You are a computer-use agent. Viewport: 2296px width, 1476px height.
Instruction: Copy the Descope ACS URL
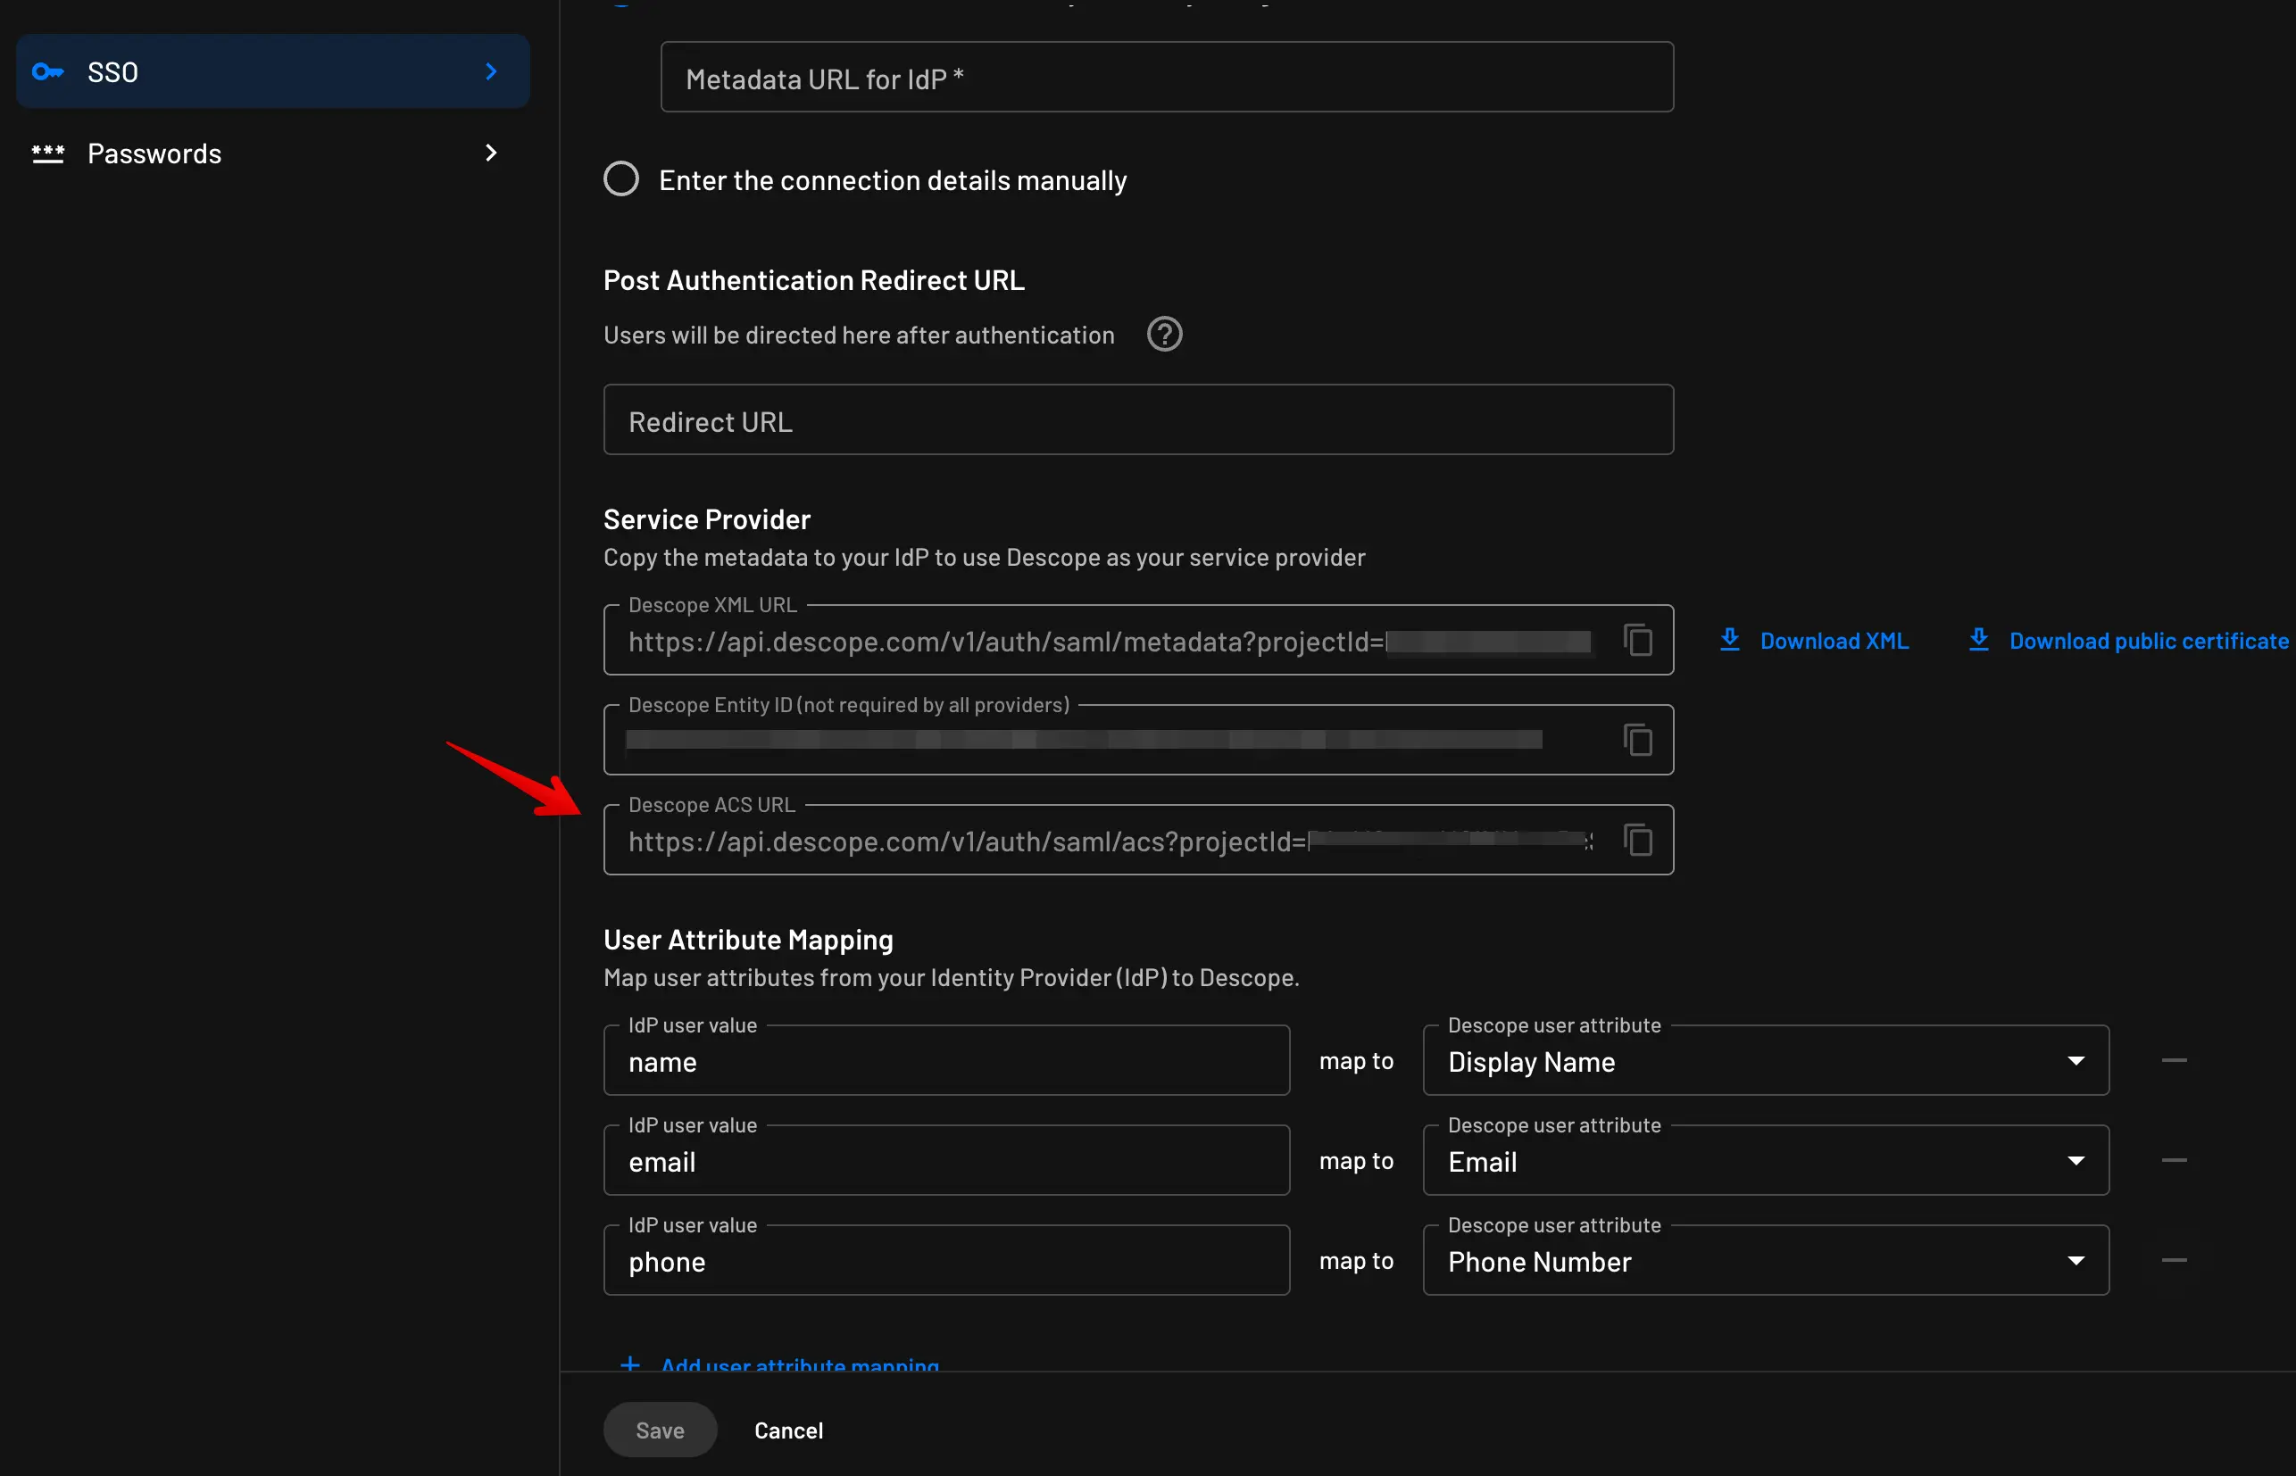point(1637,839)
